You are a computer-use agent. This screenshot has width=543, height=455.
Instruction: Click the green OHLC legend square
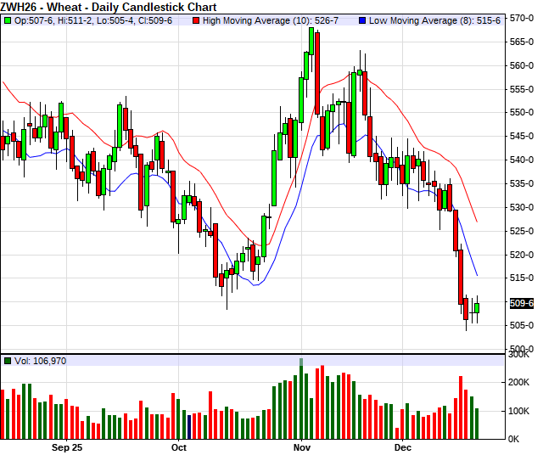8,19
